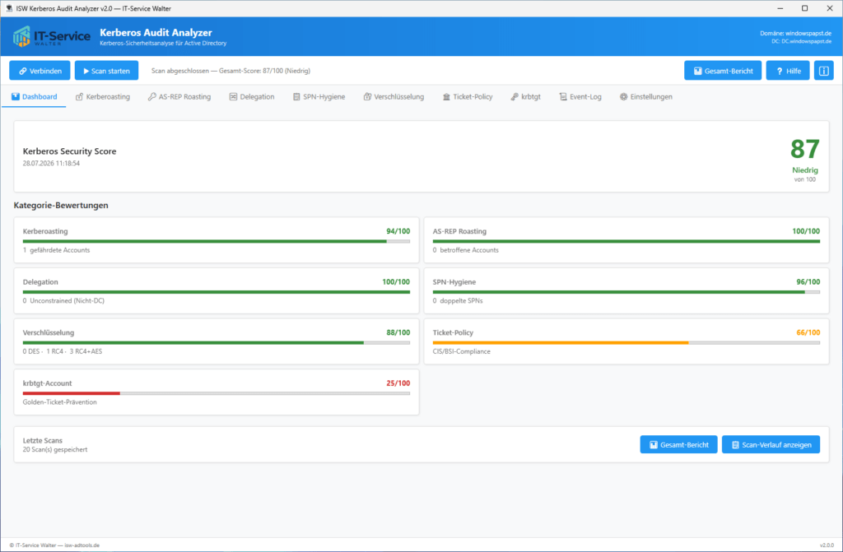
Task: Click the AS-REP Roasting progress bar
Action: tap(626, 241)
